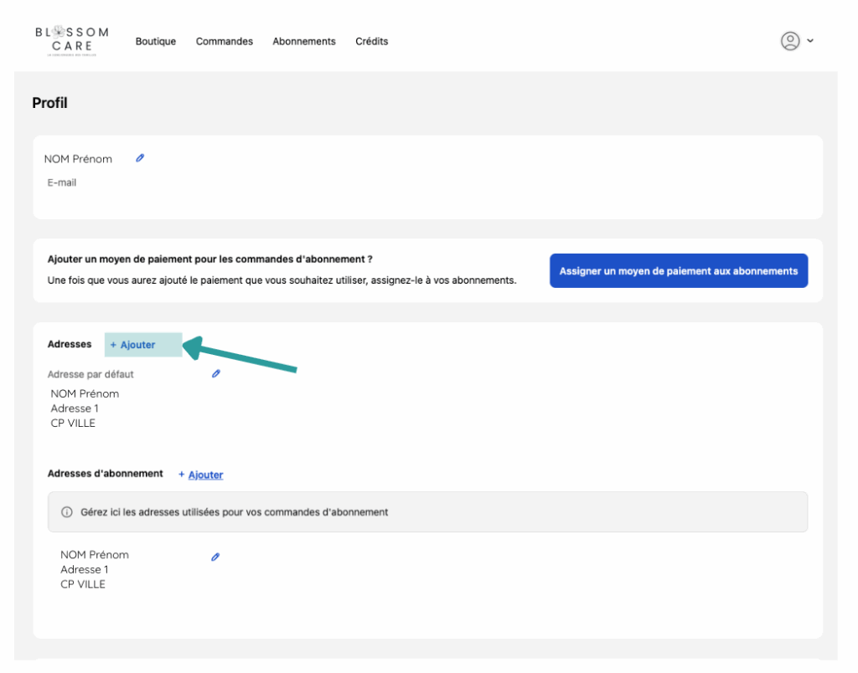Click the Gérez ici les adresses notice
Screen dimensions: 858x673
coord(235,512)
